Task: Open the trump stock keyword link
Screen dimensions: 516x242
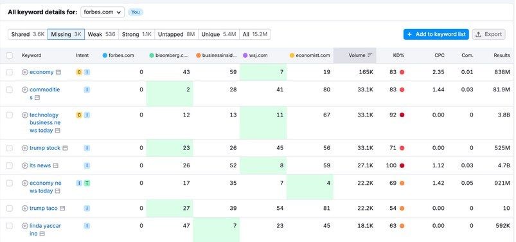Action: [x=45, y=148]
